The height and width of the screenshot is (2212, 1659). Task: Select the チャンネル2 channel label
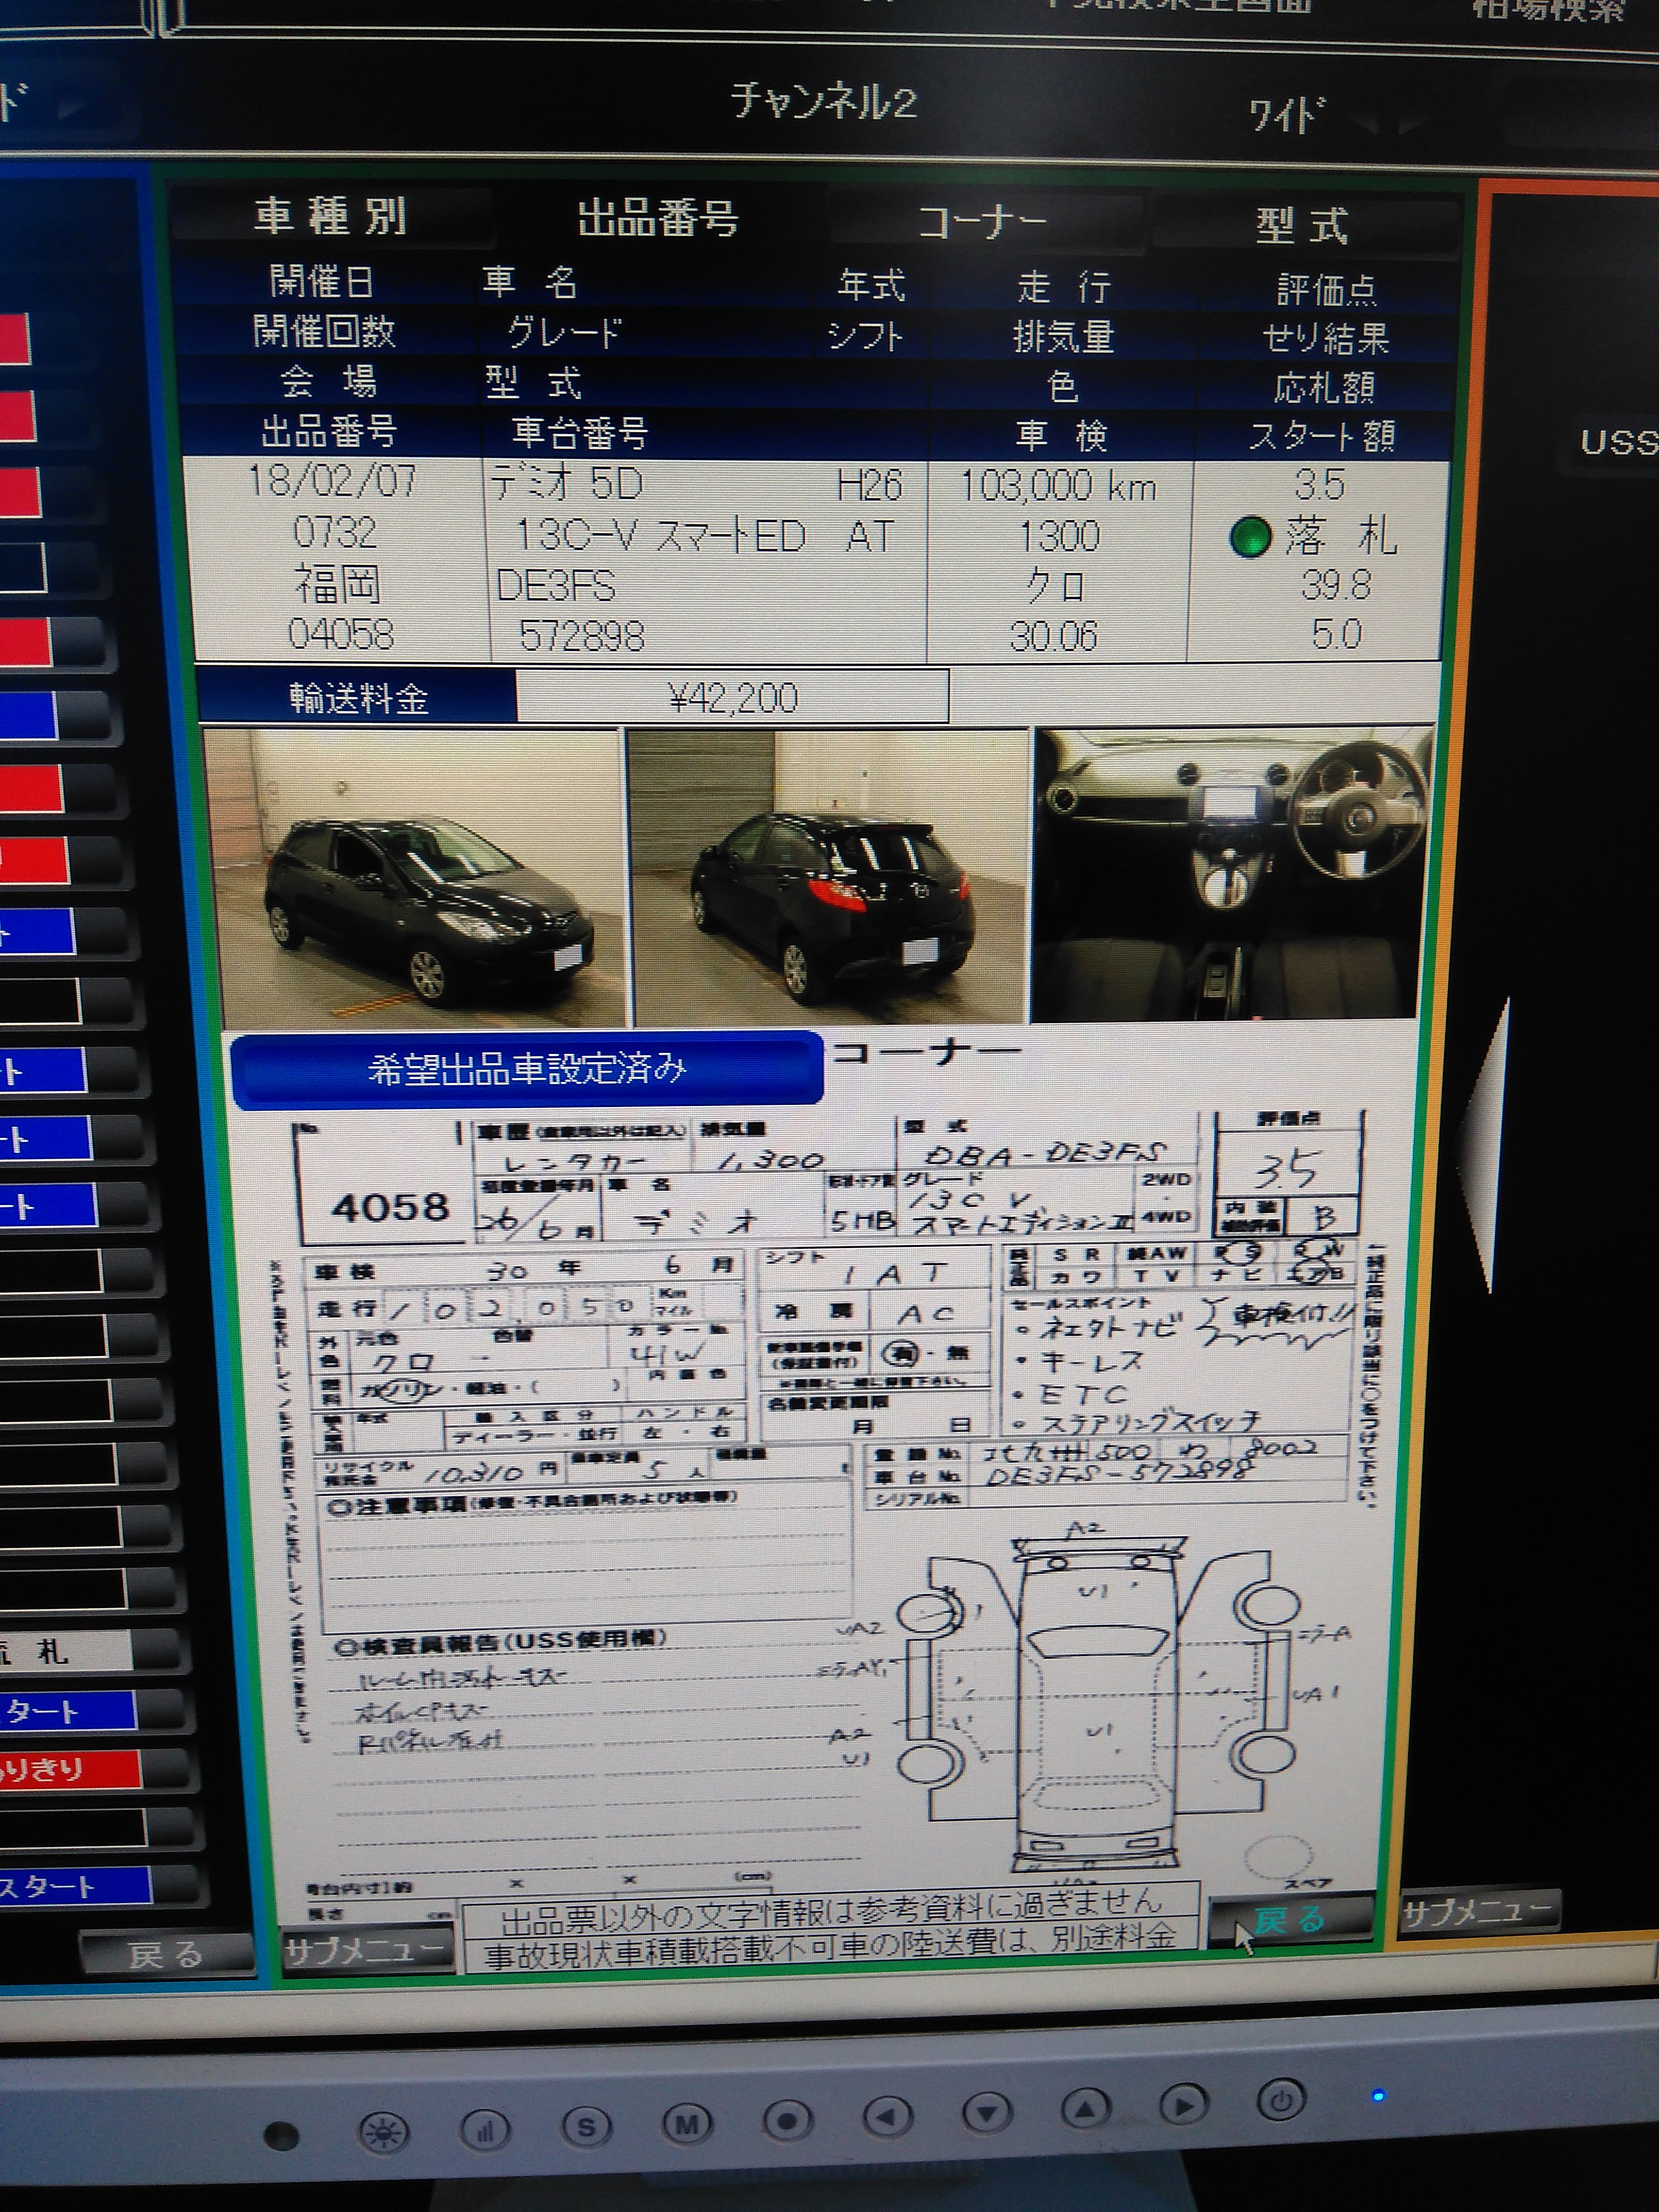823,101
